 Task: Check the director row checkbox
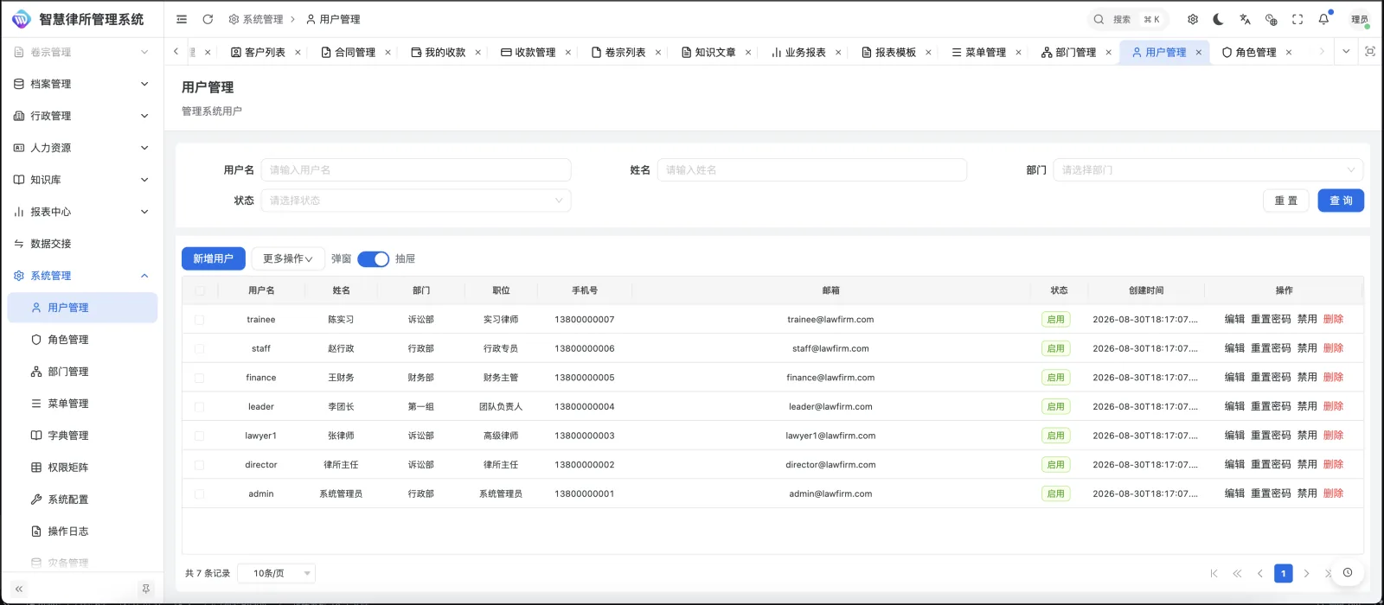[x=200, y=465]
